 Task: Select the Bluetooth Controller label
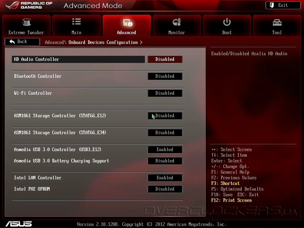pyautogui.click(x=38, y=76)
